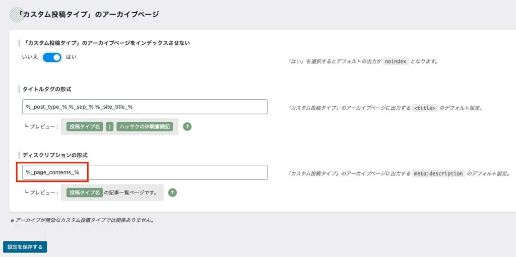Click the noindex code badge
The height and width of the screenshot is (257, 516).
point(396,61)
